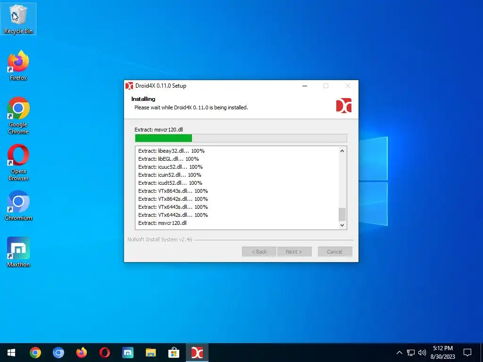Minimize the Droid4X Setup window
The height and width of the screenshot is (362, 483).
305,86
